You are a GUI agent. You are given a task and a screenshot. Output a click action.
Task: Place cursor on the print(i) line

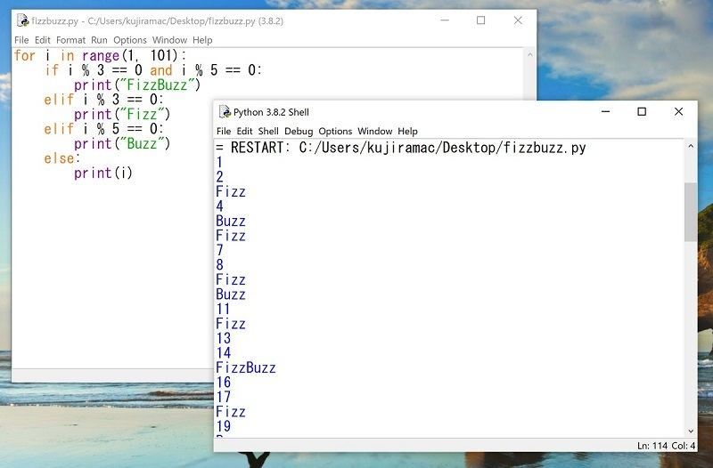102,173
